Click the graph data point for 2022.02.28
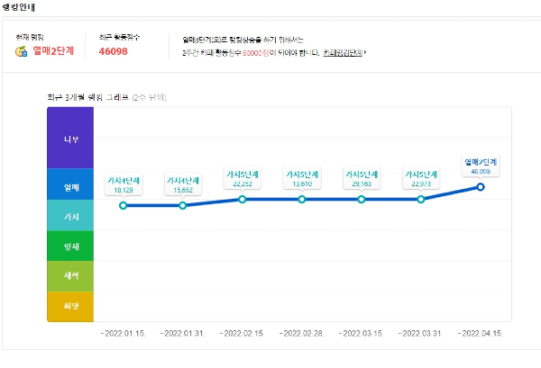Viewport: 541px width, 368px height. [302, 199]
